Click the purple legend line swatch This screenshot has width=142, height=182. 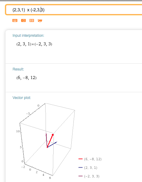(80, 176)
